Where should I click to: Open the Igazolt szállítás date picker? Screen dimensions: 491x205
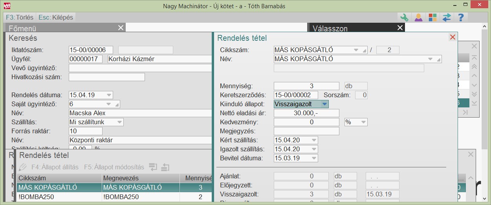314,149
